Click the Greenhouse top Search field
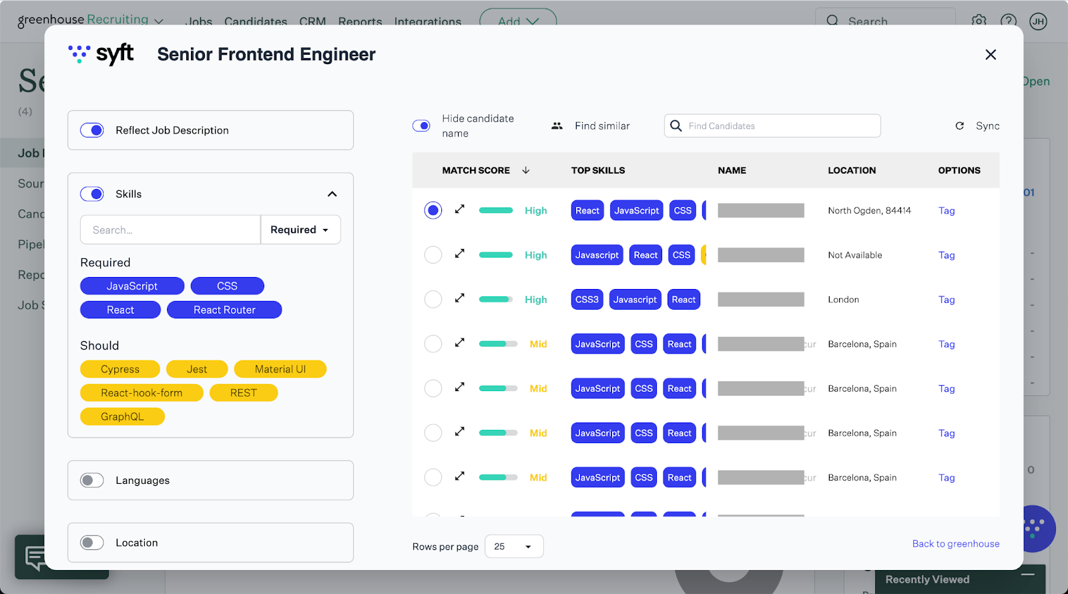Screen dimensions: 1068x594 click(x=885, y=21)
